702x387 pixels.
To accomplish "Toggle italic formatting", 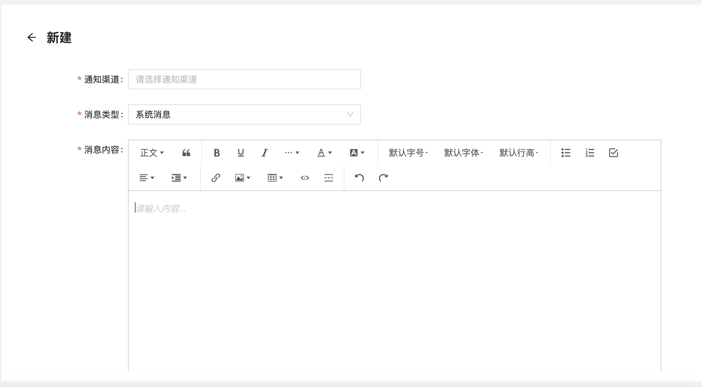I will click(264, 153).
